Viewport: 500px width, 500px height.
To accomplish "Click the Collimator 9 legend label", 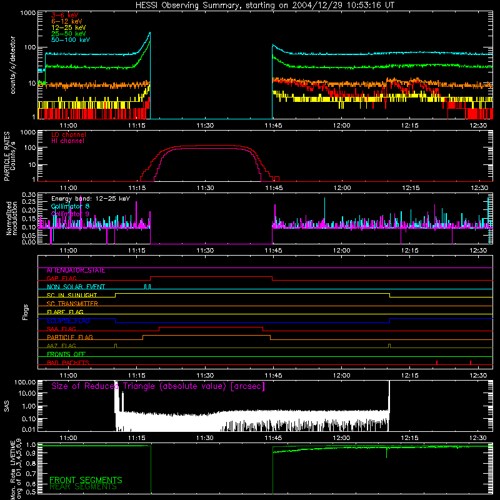I will click(x=70, y=214).
